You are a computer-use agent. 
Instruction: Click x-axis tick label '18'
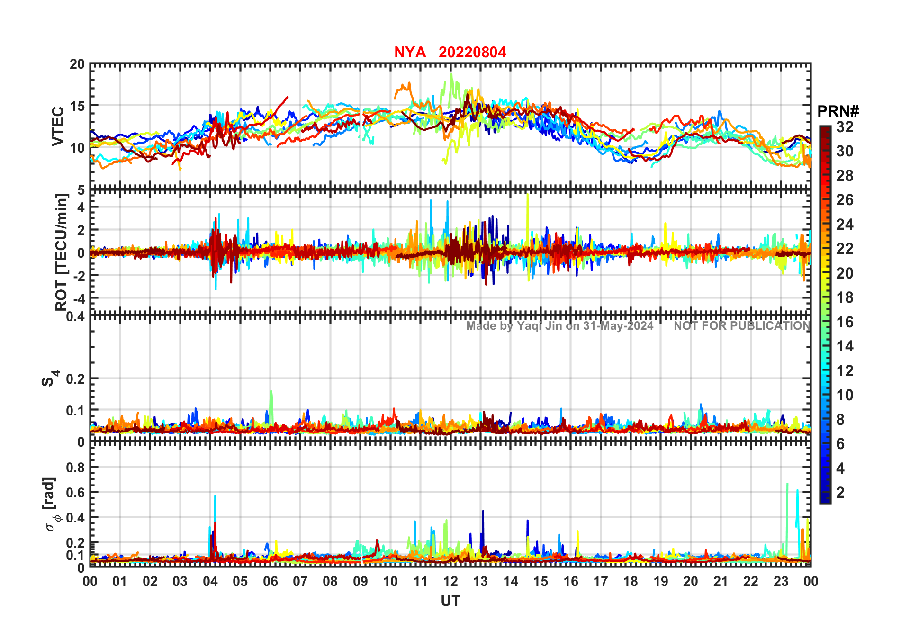pyautogui.click(x=631, y=581)
